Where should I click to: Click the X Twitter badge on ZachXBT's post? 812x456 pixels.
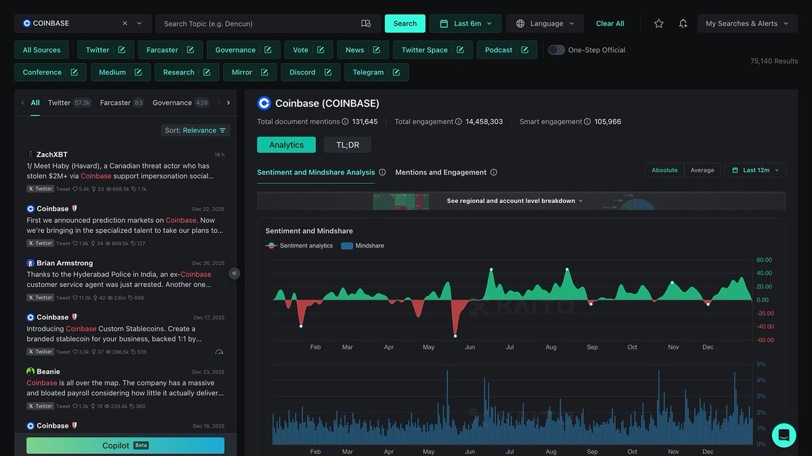tap(40, 189)
